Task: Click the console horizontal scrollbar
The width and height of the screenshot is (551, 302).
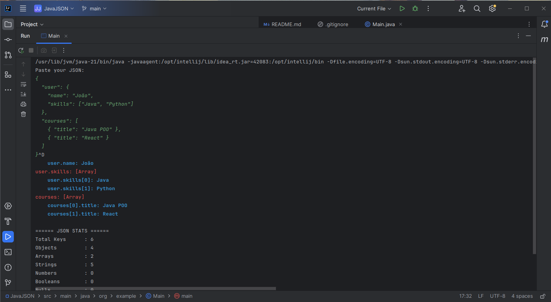Action: [x=155, y=289]
